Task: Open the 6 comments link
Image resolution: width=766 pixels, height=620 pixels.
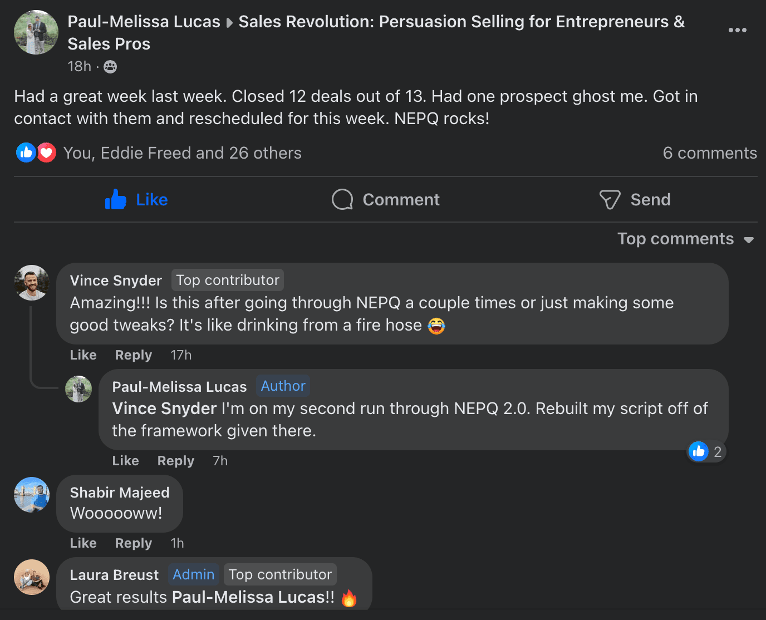Action: [x=709, y=153]
